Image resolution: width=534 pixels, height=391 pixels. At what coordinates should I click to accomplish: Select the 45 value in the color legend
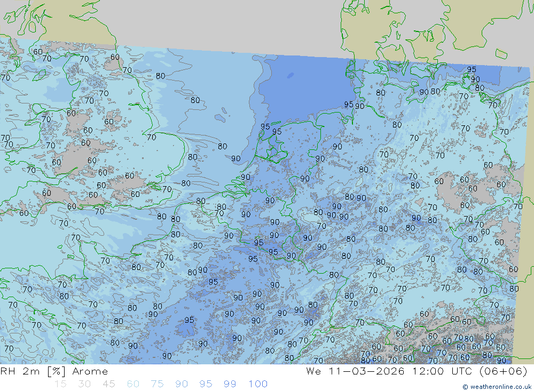click(x=108, y=384)
